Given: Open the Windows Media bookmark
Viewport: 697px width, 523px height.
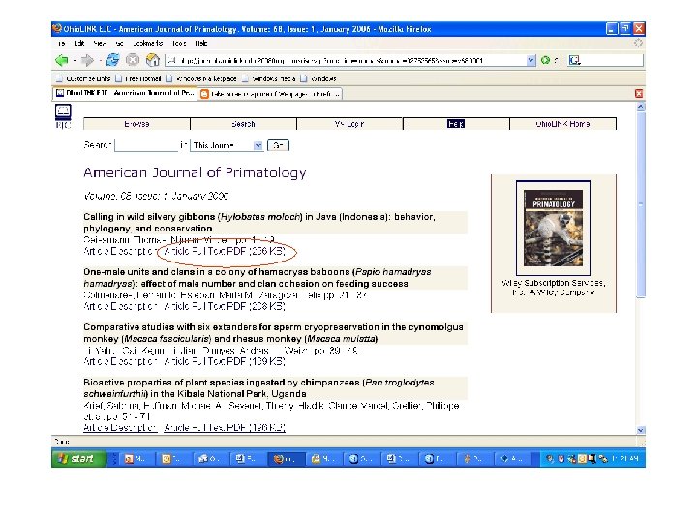Looking at the screenshot, I should tap(268, 78).
